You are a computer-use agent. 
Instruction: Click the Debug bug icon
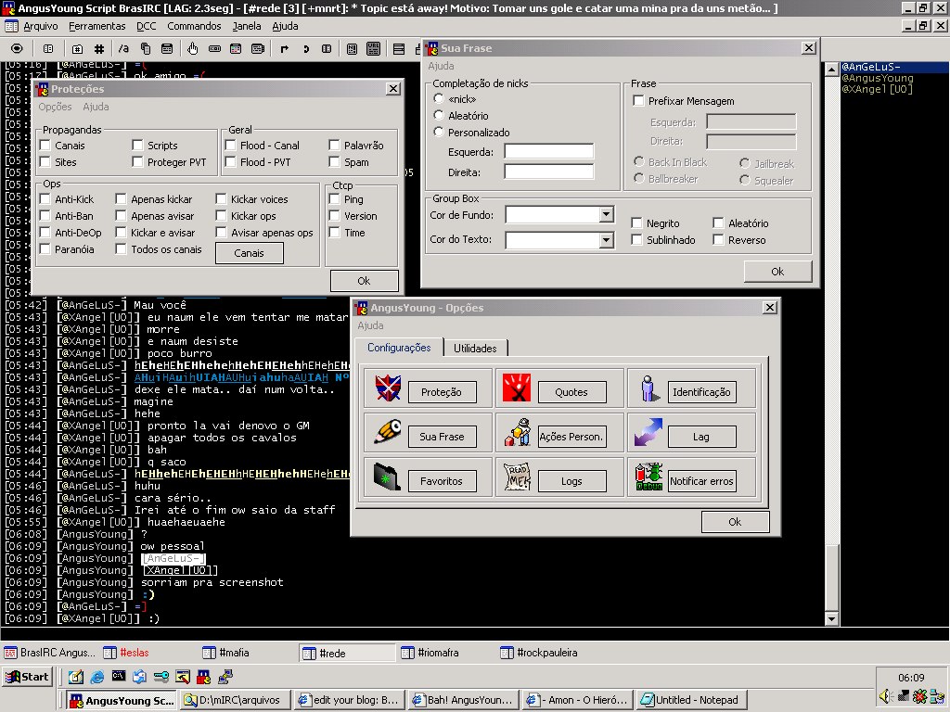[x=648, y=477]
